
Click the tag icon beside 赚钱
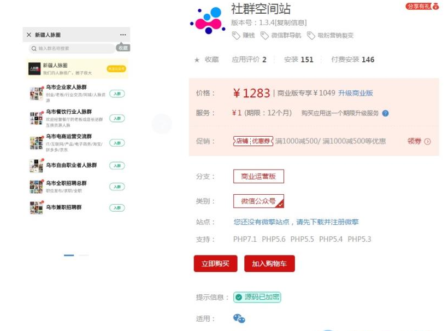click(236, 36)
